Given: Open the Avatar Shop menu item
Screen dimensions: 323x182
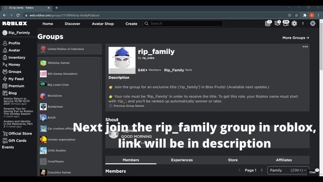Looking at the screenshot, I should [103, 24].
